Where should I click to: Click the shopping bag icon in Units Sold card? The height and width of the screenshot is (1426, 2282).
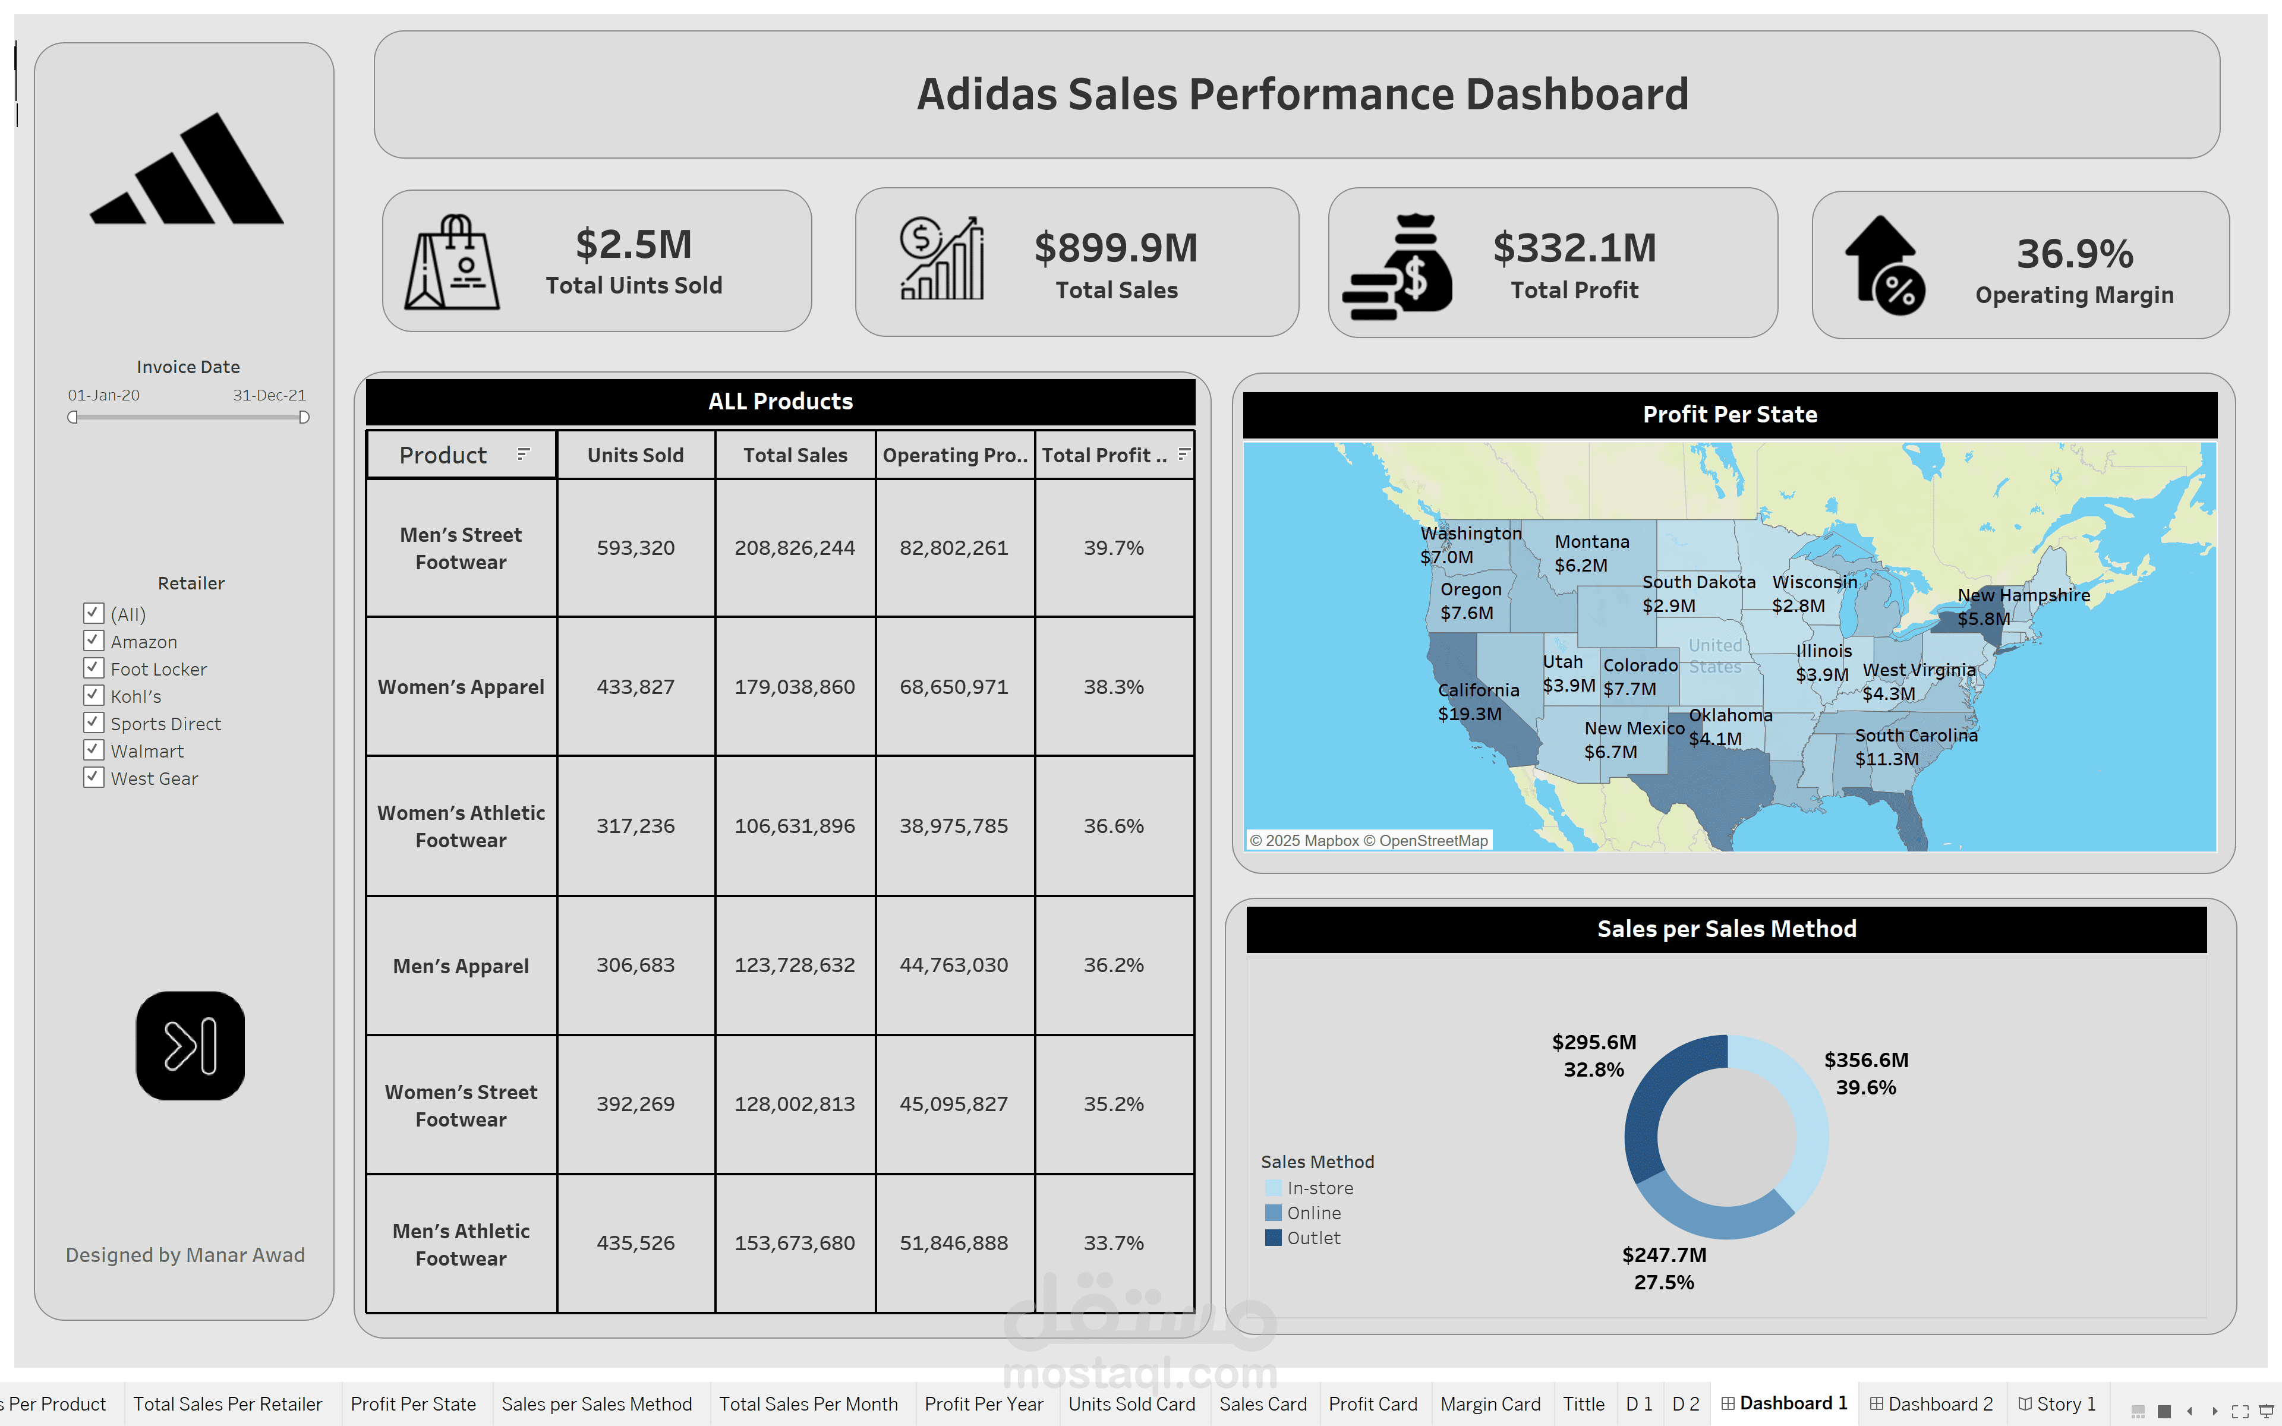(452, 262)
